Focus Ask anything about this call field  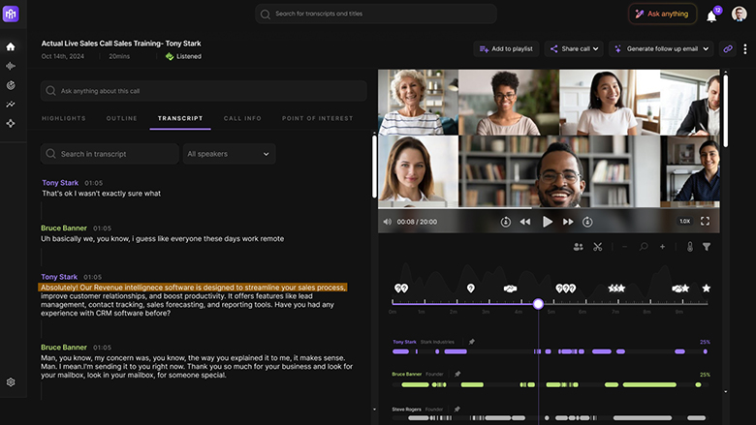[x=204, y=91]
